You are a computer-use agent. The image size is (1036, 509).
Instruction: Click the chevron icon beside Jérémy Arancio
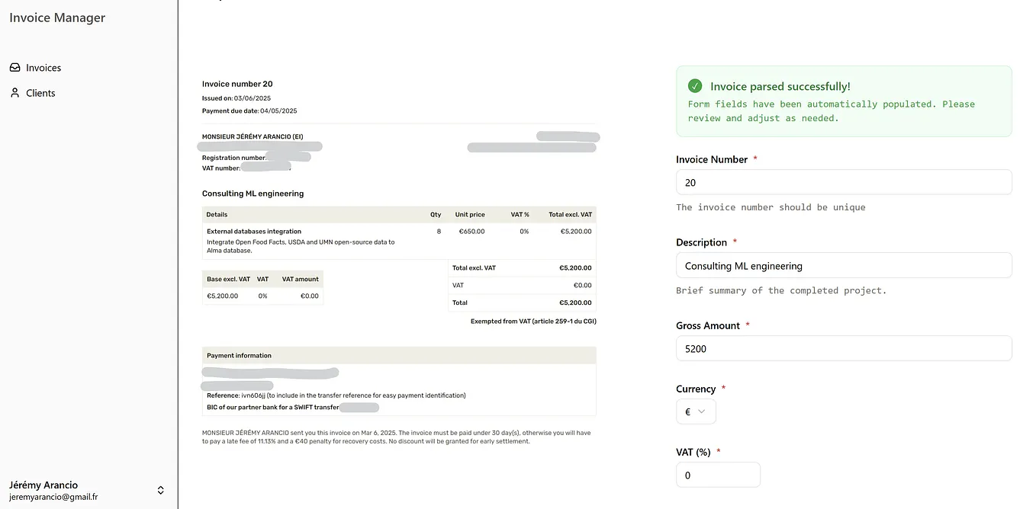click(x=160, y=490)
